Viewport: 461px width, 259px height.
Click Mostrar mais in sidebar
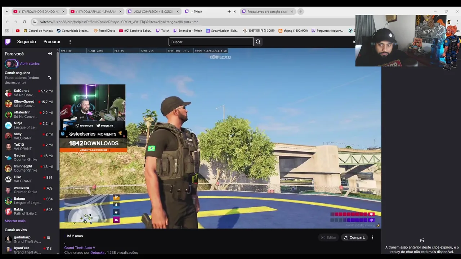[x=15, y=221]
